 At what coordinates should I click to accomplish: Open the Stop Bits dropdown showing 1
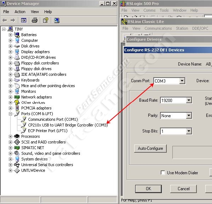[189, 131]
